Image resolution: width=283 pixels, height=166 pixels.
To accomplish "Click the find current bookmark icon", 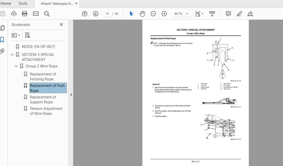I will (x=28, y=35).
